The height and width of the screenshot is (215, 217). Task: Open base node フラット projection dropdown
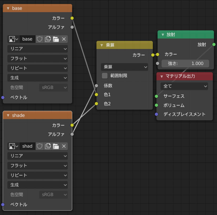point(38,58)
